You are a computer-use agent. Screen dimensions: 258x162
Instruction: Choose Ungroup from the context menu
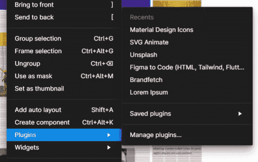pos(64,63)
